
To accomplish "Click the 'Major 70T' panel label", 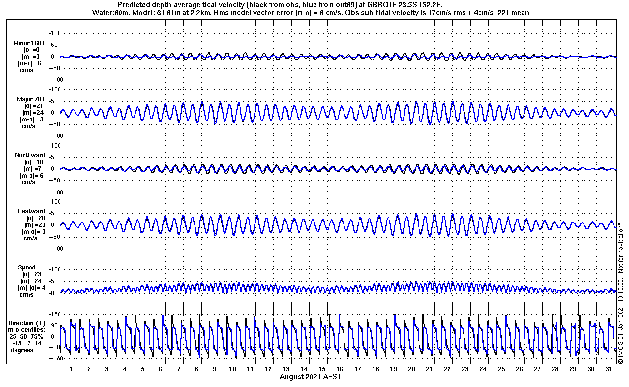I will point(30,99).
